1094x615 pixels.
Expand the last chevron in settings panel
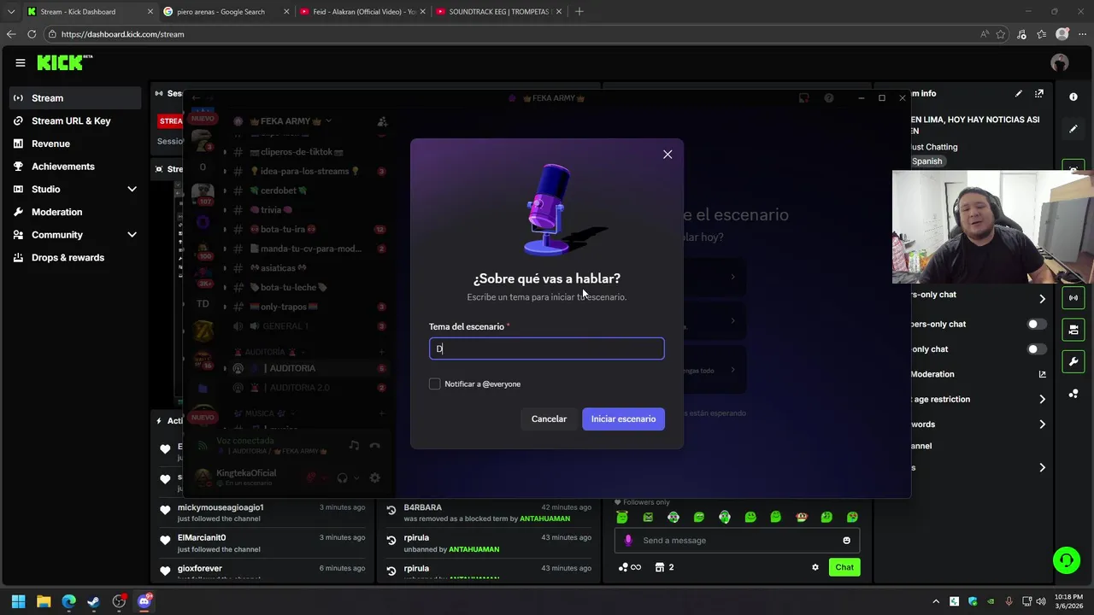[x=1042, y=468]
